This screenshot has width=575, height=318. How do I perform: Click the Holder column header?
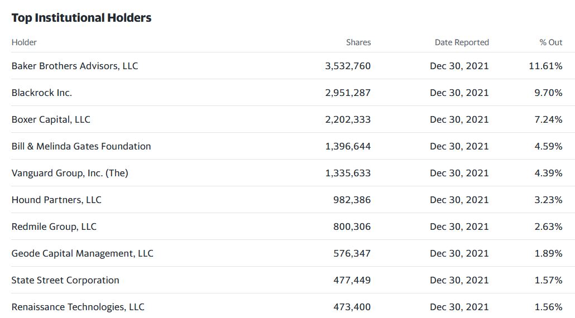24,42
